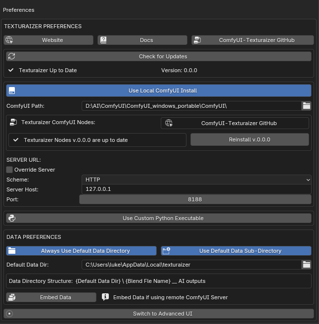Browse folder for ComfyUI Path
The width and height of the screenshot is (319, 324).
(x=307, y=106)
